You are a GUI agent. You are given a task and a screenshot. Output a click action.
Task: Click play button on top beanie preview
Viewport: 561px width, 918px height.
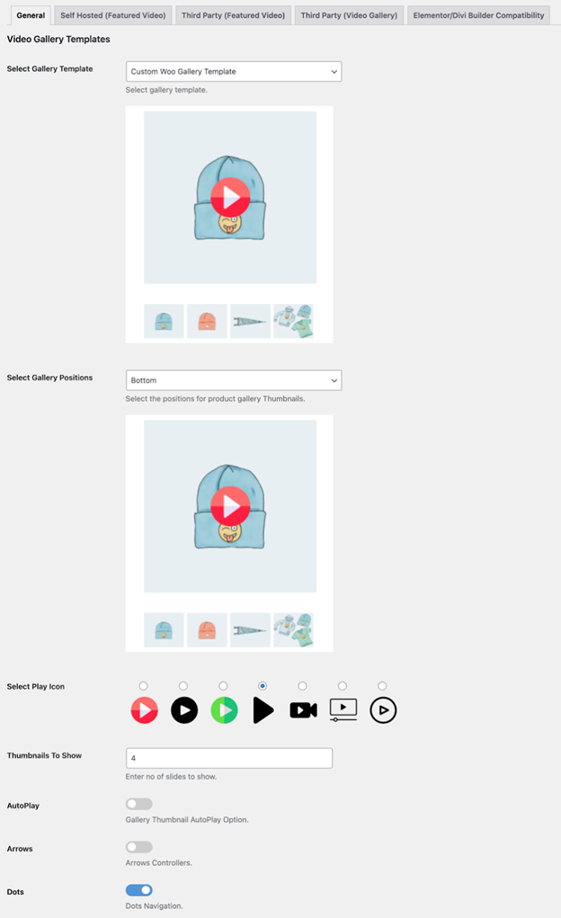(230, 196)
